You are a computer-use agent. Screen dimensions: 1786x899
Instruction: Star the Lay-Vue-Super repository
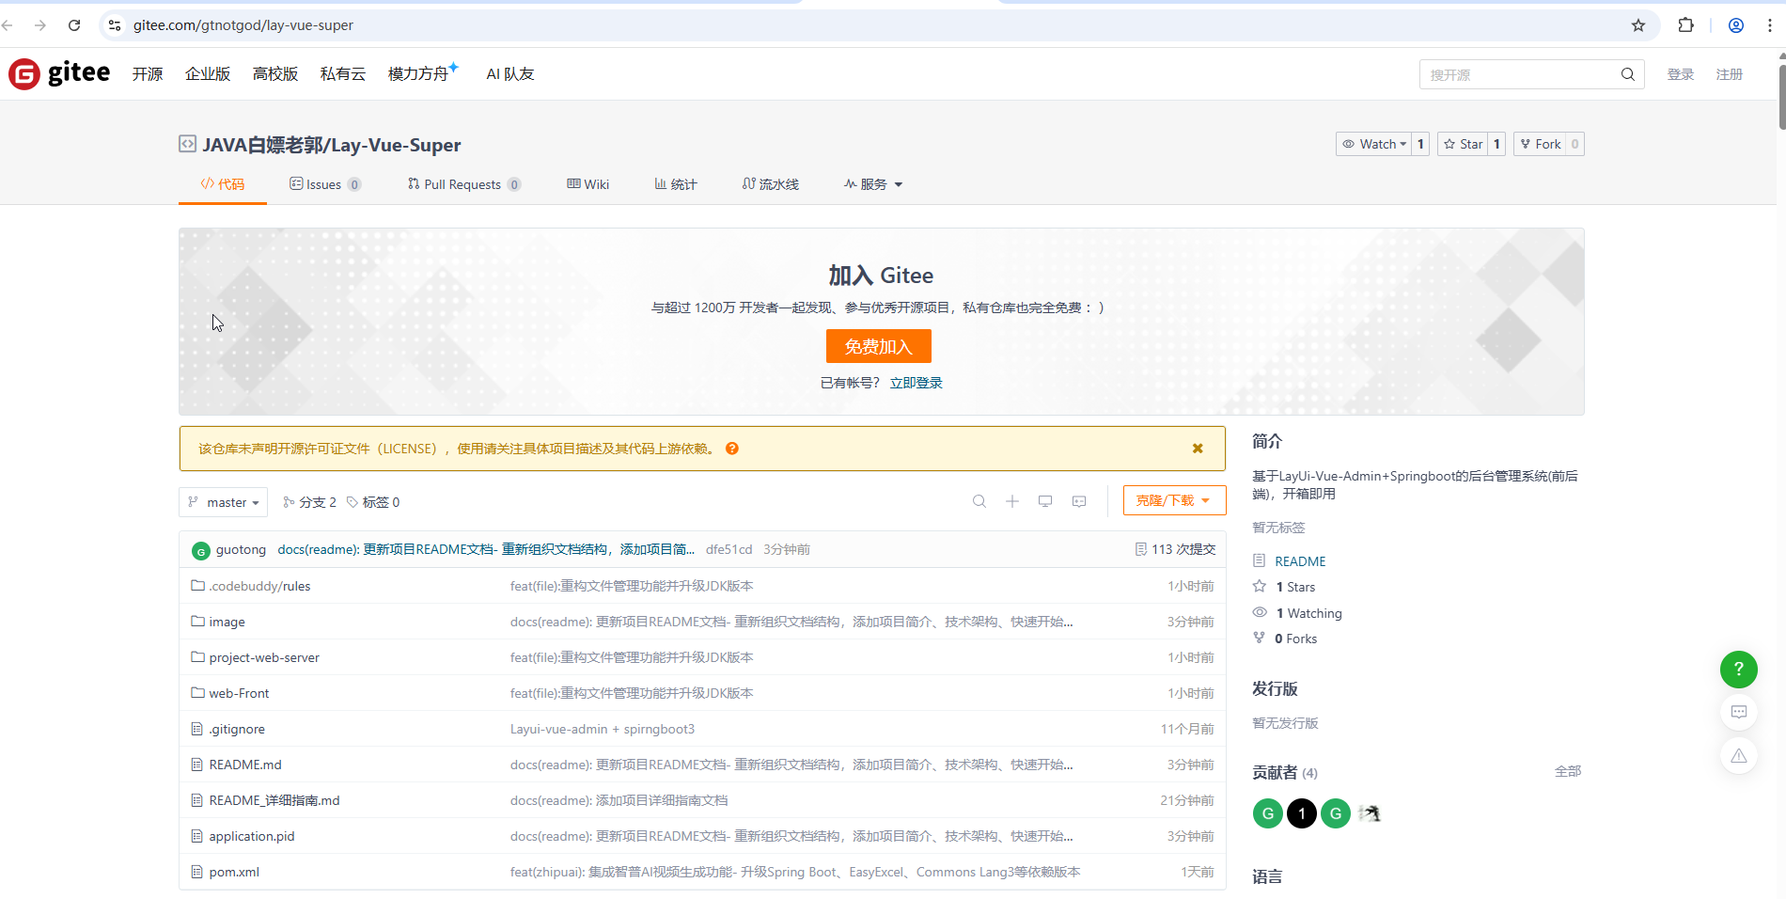[1463, 144]
